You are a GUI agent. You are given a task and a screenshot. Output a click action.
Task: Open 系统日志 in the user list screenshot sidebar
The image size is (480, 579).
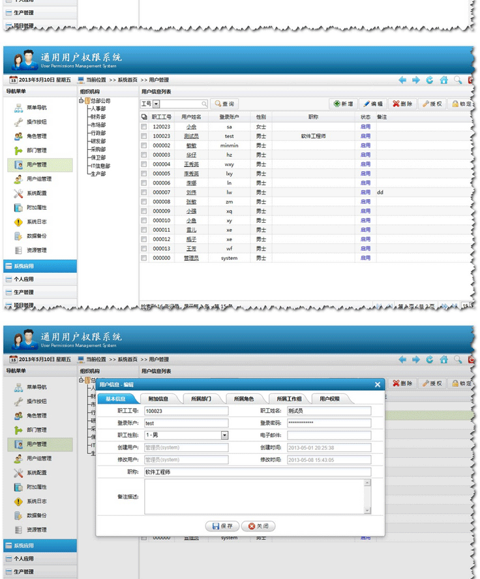click(x=31, y=222)
